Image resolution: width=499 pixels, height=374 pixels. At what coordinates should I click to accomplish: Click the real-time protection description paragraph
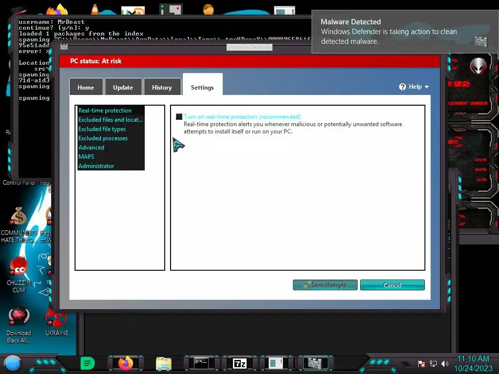293,128
